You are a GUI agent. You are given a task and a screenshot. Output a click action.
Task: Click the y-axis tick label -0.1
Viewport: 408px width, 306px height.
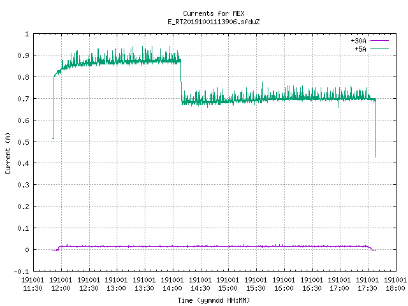(21, 272)
